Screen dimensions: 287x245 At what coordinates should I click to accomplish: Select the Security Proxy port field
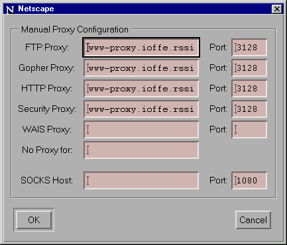pos(249,109)
